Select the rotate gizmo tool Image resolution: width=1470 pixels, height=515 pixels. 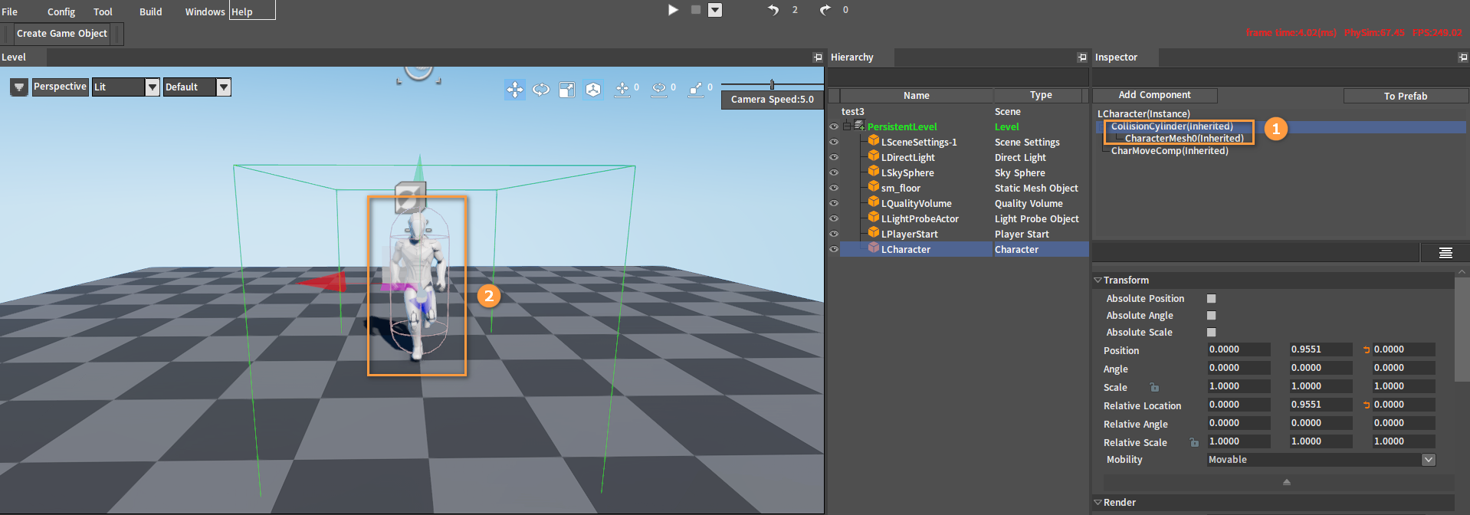pos(541,90)
